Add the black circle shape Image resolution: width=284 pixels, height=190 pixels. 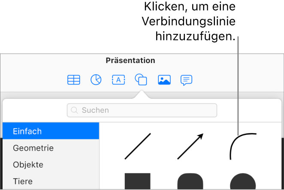click(243, 181)
